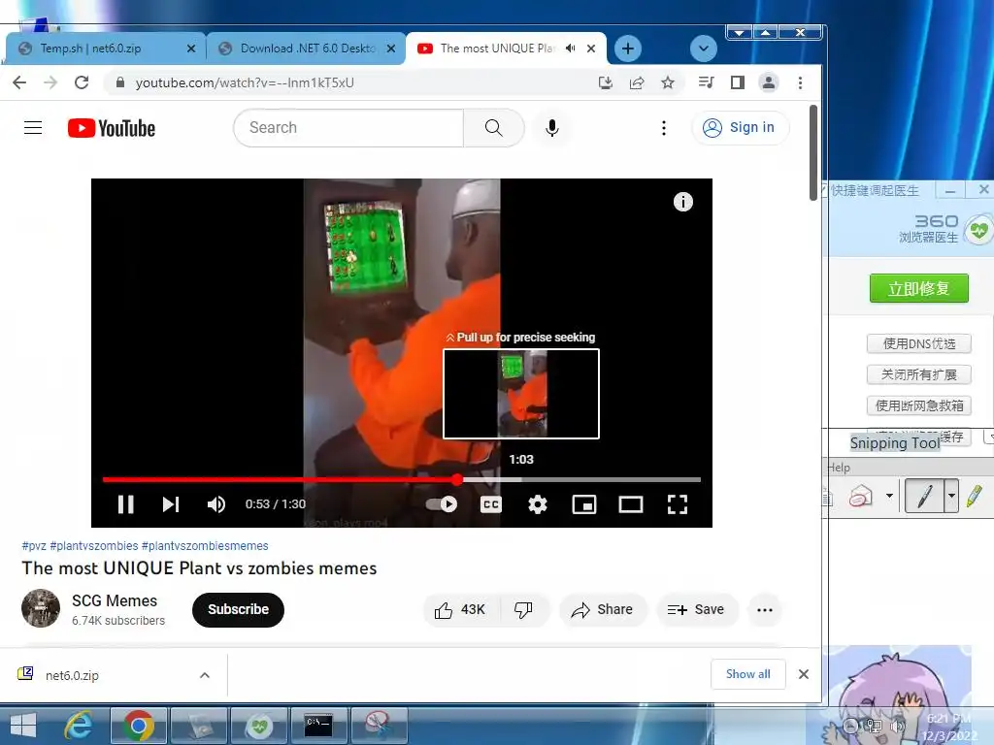
Task: Open pen dropdown arrow in Snipping Tool
Action: 951,496
